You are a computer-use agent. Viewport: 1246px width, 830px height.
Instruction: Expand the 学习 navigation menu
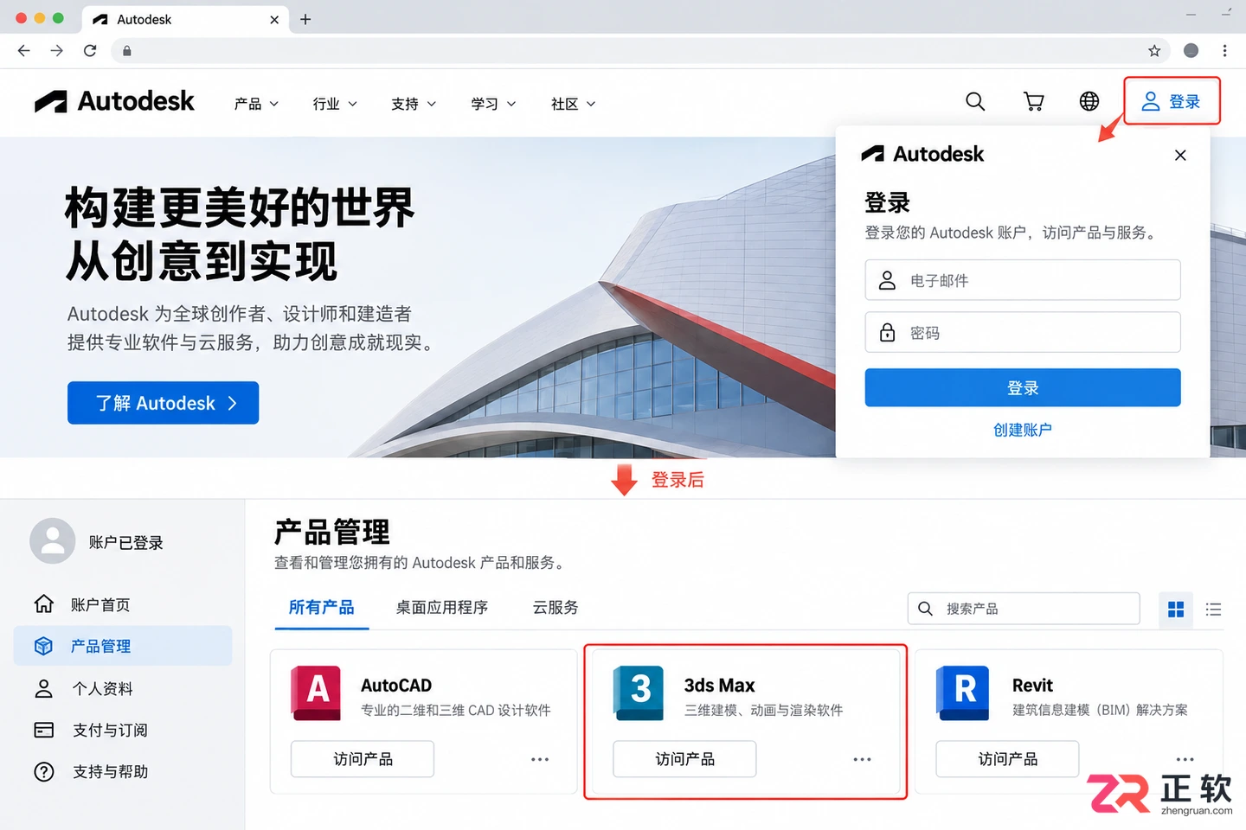[493, 104]
